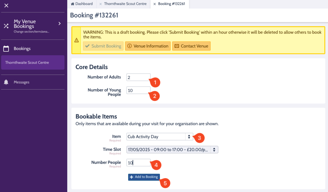
Task: Click the warning triangle icon in the banner
Action: pyautogui.click(x=77, y=40)
